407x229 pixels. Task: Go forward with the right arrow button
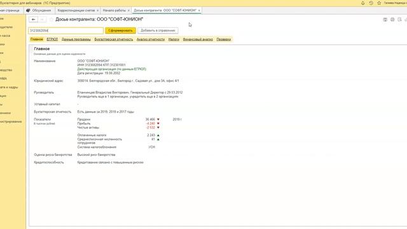pos(42,20)
